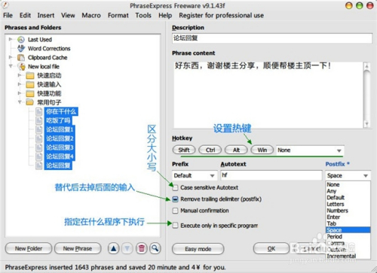Click the phrase content scrollbar down arrow
Viewport: 377px width, 273px height.
point(366,123)
